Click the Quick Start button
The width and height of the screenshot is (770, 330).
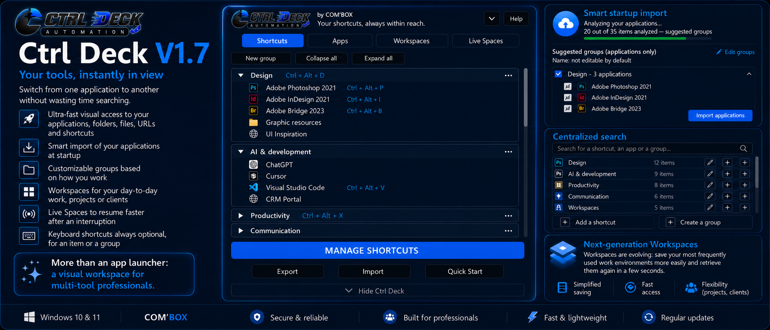point(465,271)
